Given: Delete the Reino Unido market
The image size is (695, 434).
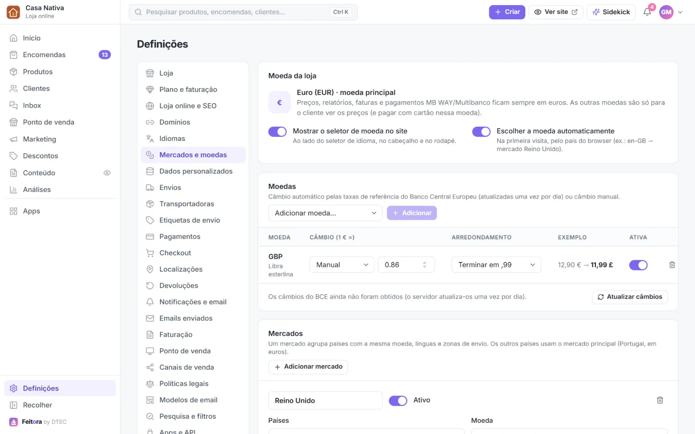Looking at the screenshot, I should coord(660,400).
